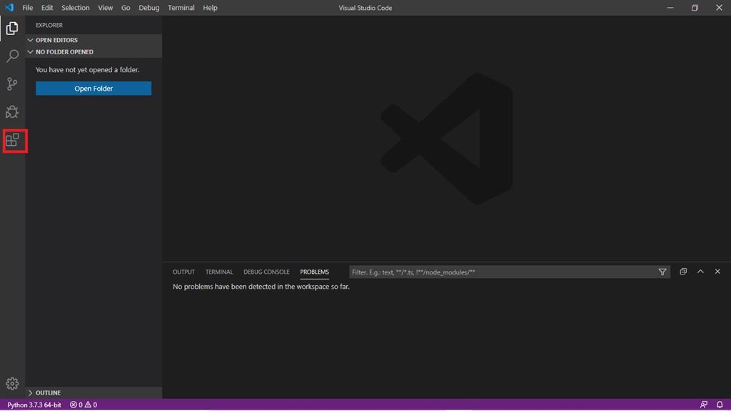Click the Open Folder button
This screenshot has width=731, height=411.
(x=94, y=88)
